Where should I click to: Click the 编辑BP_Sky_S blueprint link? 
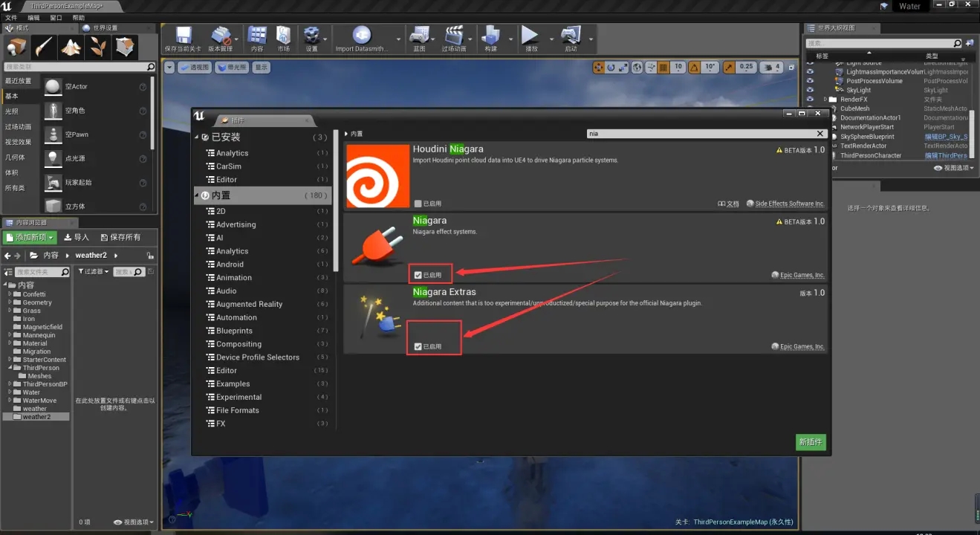946,137
